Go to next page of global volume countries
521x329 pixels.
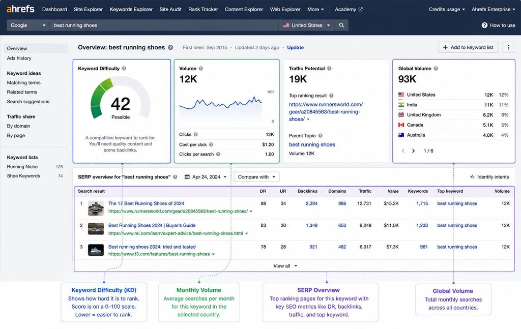(413, 151)
